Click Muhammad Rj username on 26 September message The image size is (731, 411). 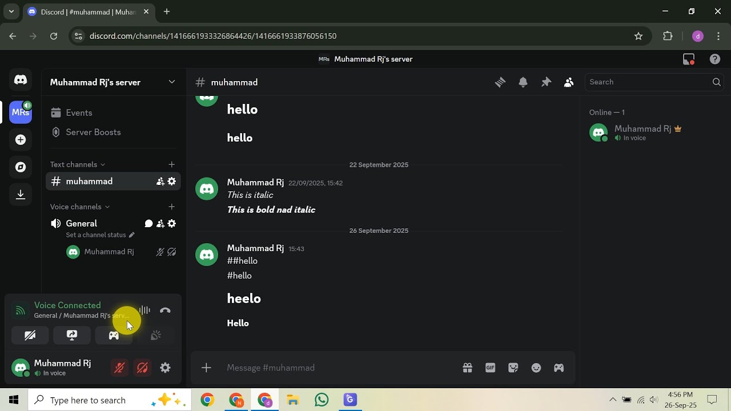click(x=255, y=248)
